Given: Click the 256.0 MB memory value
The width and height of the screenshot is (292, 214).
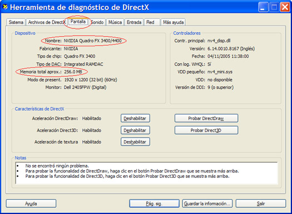Looking at the screenshot, I should [73, 72].
